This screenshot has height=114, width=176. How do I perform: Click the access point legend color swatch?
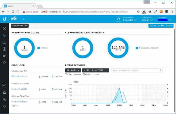coord(137,48)
